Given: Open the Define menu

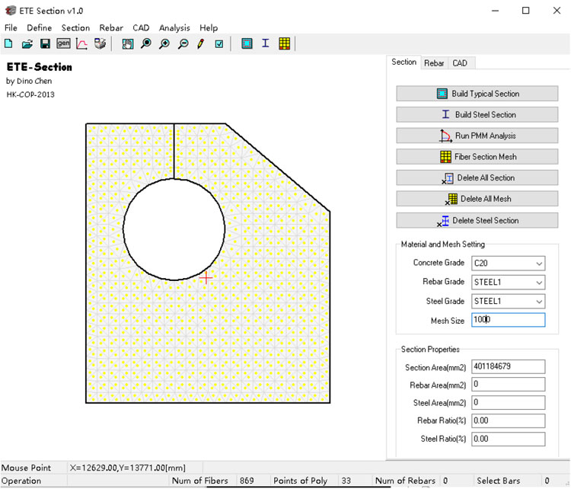Looking at the screenshot, I should click(x=40, y=27).
